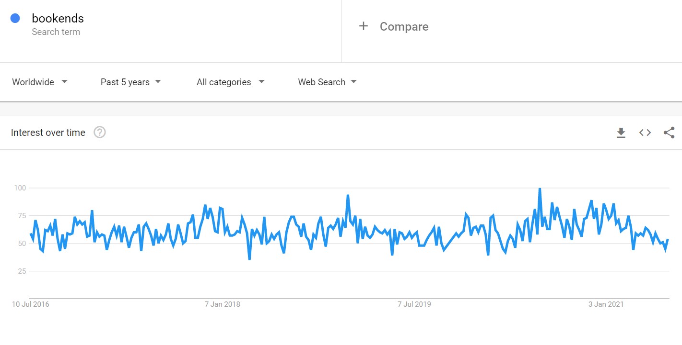Download the interest over time data
Image resolution: width=682 pixels, height=345 pixels.
tap(621, 133)
